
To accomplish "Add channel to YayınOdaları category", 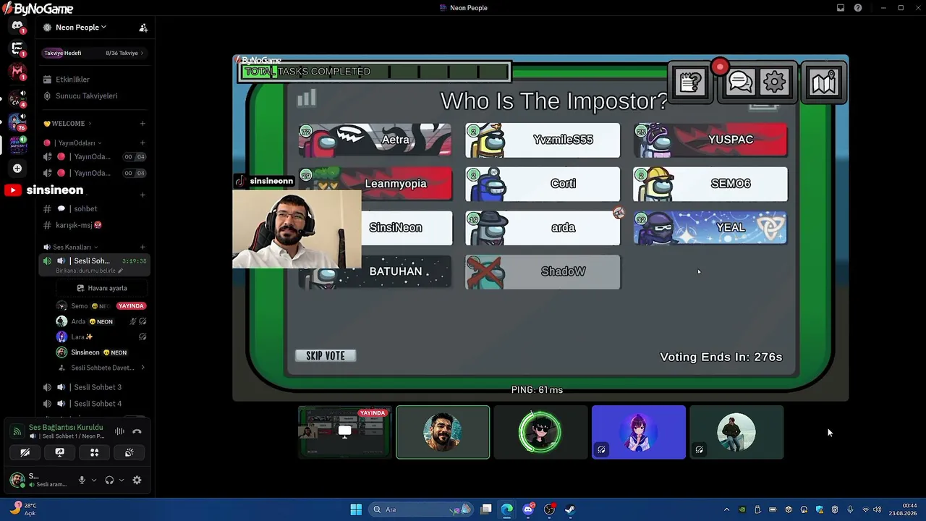I will (x=143, y=143).
